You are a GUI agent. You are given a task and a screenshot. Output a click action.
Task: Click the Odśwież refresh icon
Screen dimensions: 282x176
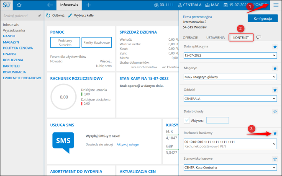48,16
